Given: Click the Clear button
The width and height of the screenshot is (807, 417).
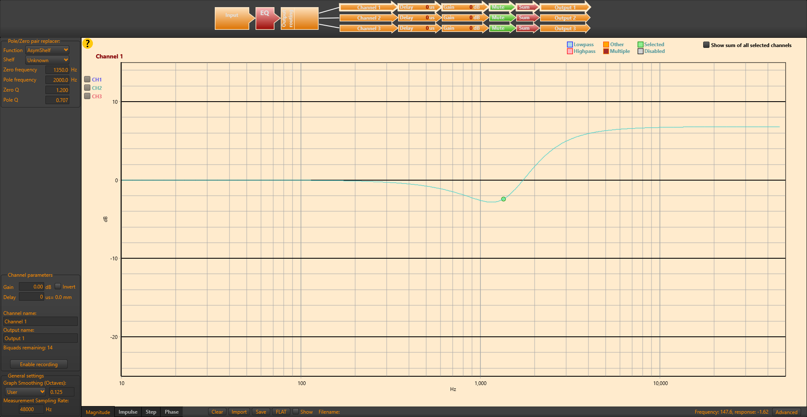Looking at the screenshot, I should 217,412.
